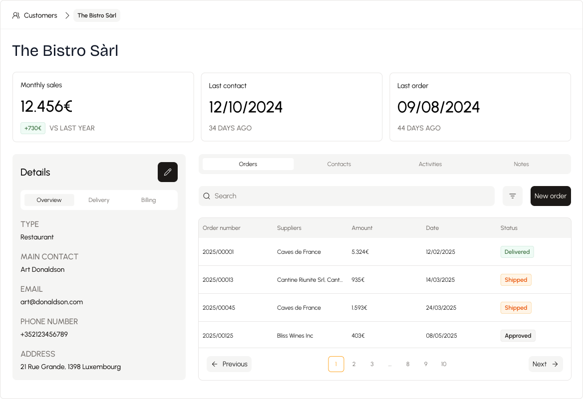Click the Customers people icon in breadcrumb

pos(16,15)
